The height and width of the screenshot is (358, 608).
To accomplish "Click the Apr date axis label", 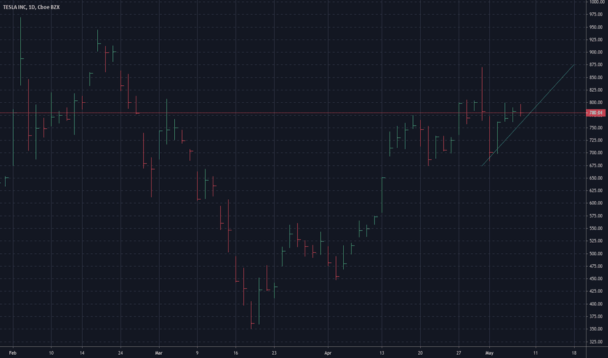I will (x=328, y=353).
